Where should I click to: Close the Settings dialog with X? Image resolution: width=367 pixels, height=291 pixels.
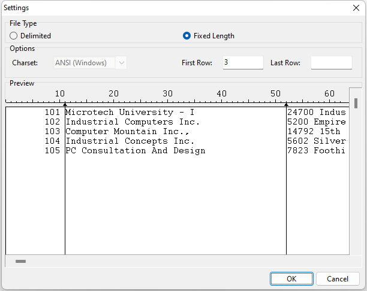click(x=356, y=8)
